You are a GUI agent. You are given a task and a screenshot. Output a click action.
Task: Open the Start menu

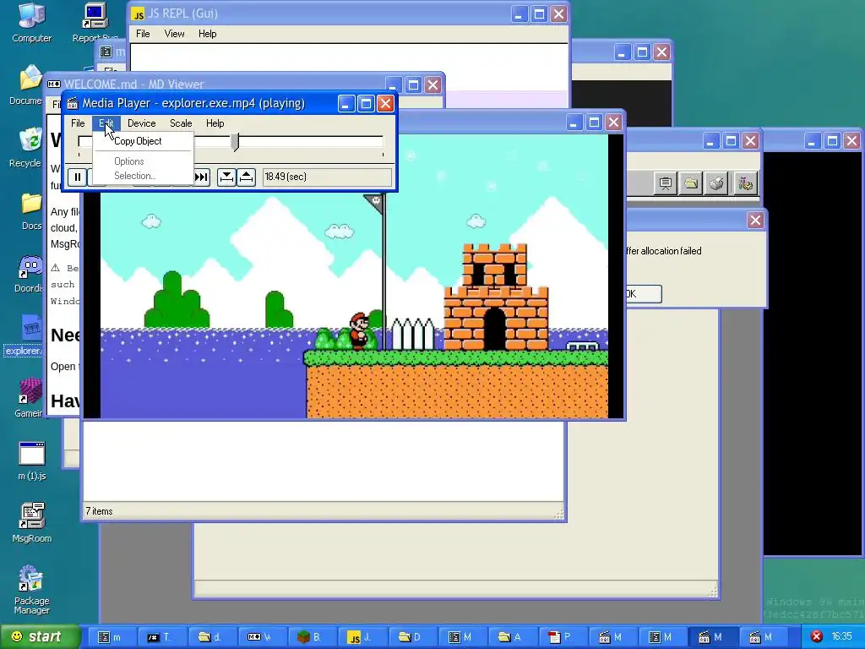click(39, 637)
